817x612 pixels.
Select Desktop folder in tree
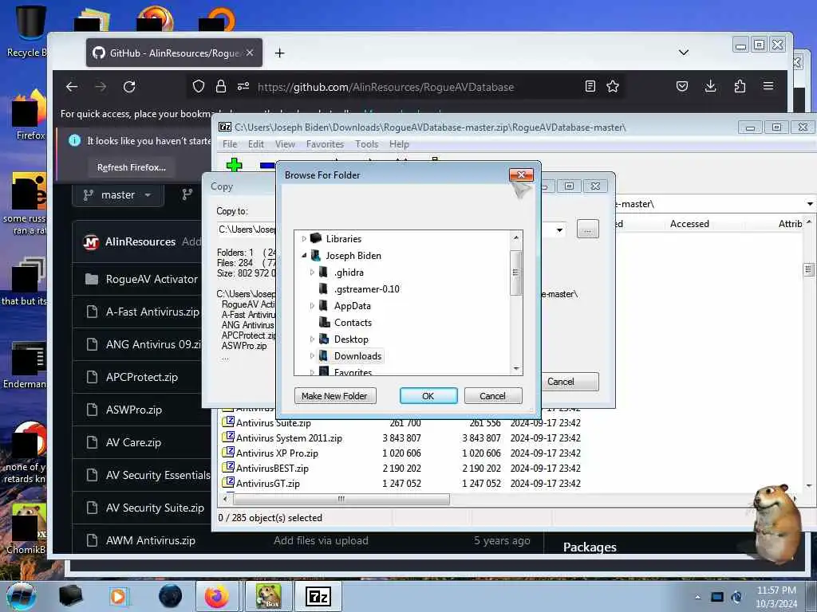(x=351, y=339)
